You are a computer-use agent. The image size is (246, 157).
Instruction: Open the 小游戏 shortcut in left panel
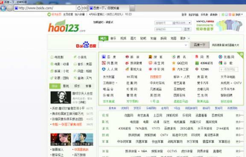click(80, 57)
